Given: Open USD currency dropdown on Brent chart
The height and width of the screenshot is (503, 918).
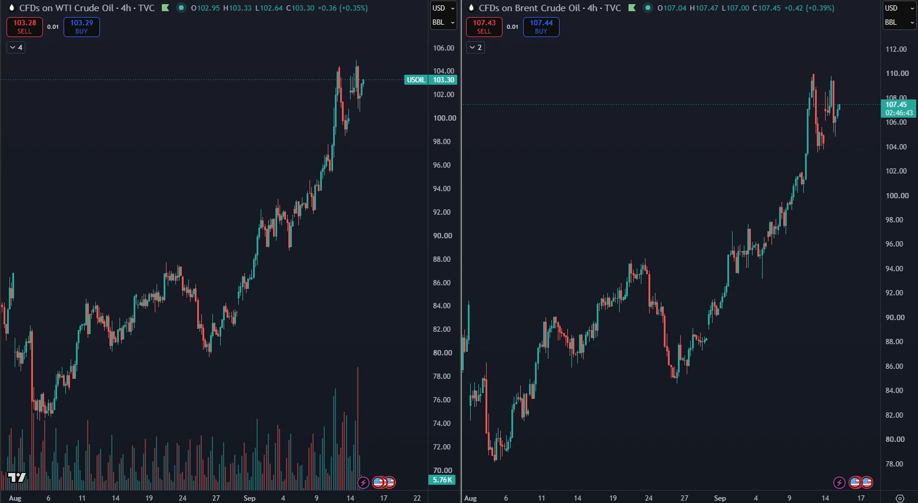Looking at the screenshot, I should [x=899, y=8].
